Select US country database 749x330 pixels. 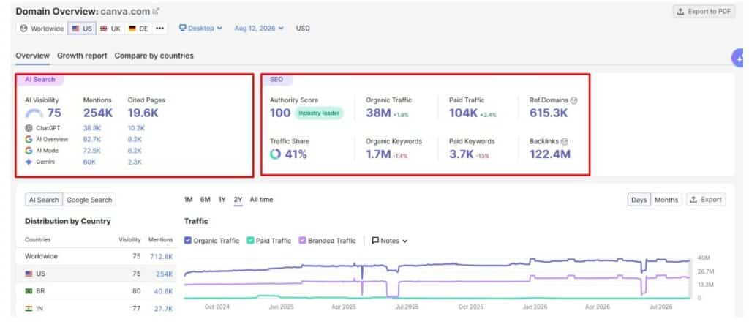click(82, 29)
